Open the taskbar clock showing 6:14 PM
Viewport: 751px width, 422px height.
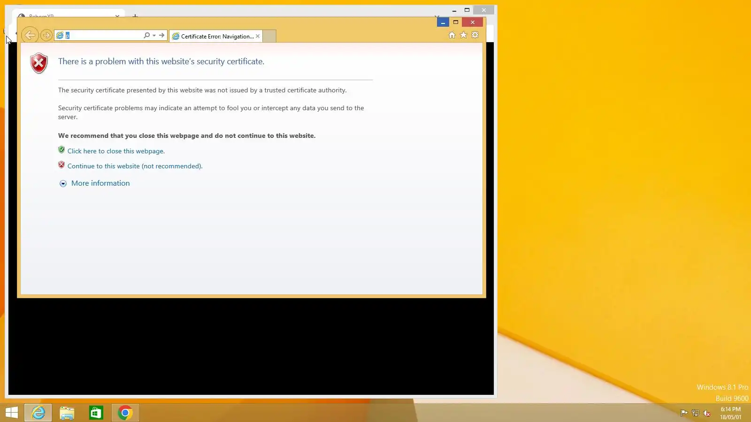tap(731, 413)
